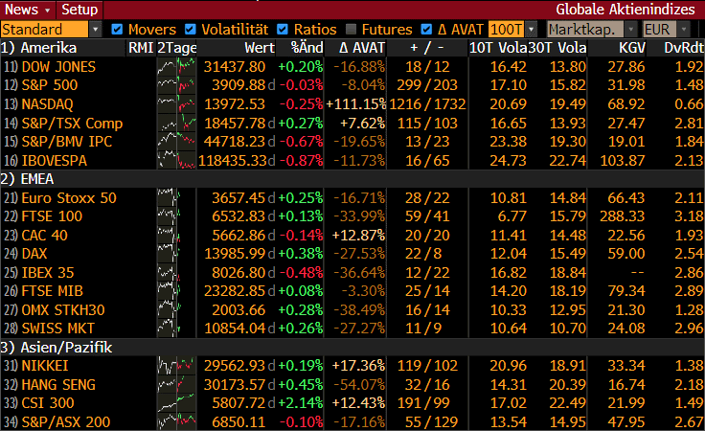The image size is (705, 431).
Task: Click the CSI 300 2-day sparkline chart
Action: 176,402
